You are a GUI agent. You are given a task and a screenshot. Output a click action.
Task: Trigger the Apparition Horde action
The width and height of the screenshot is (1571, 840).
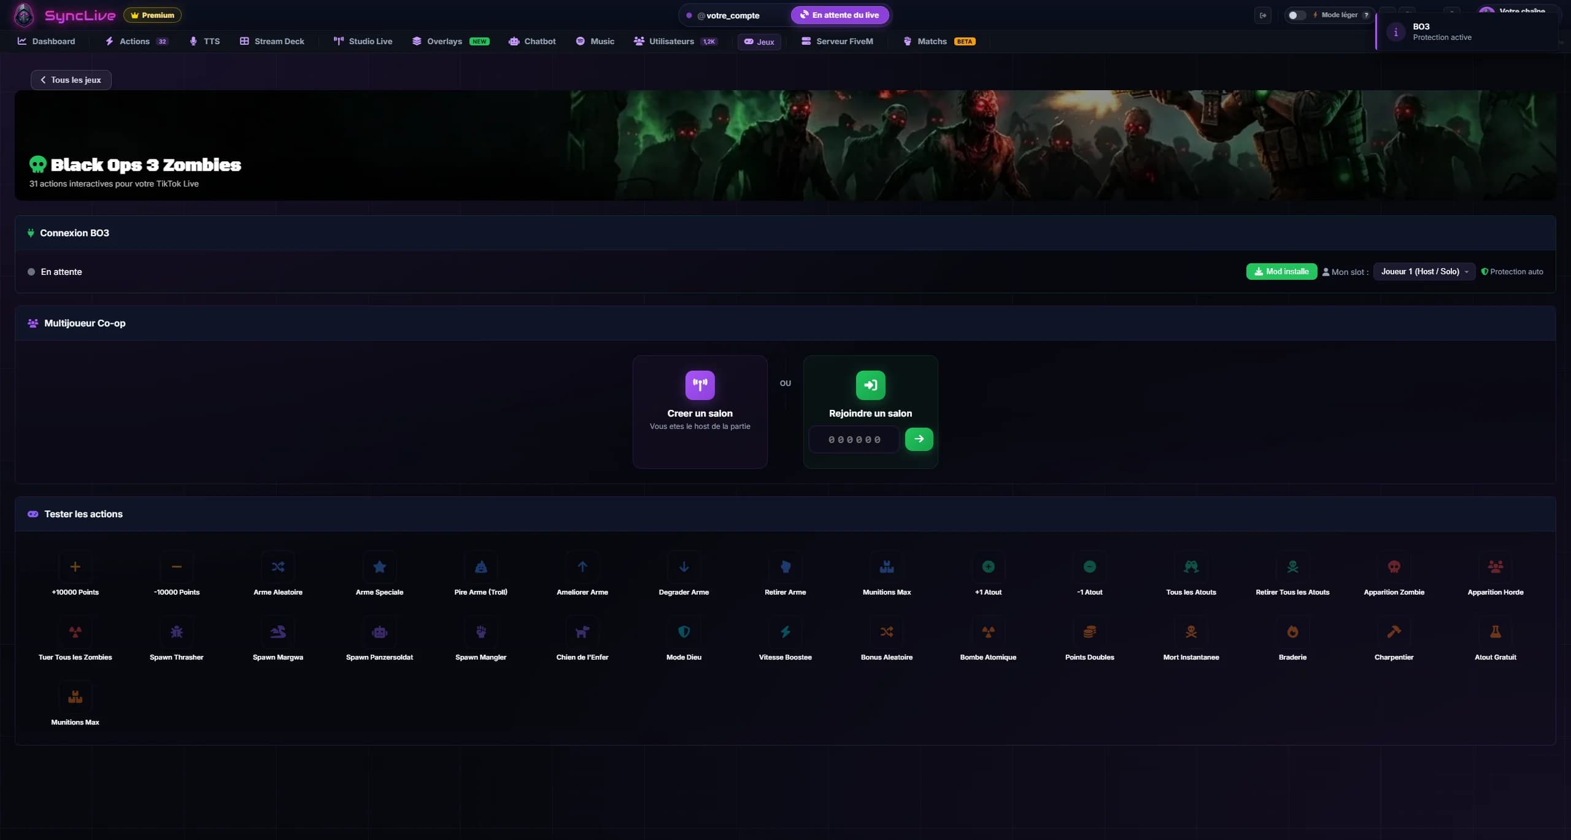coord(1496,567)
